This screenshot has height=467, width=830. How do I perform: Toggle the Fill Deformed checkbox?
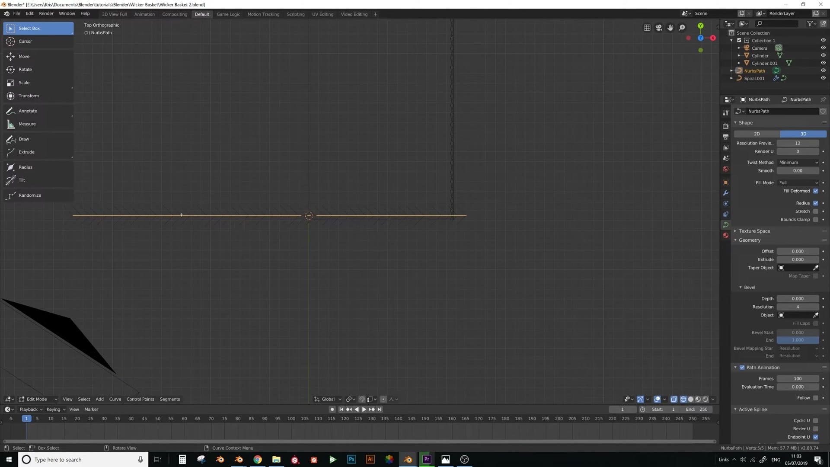816,191
